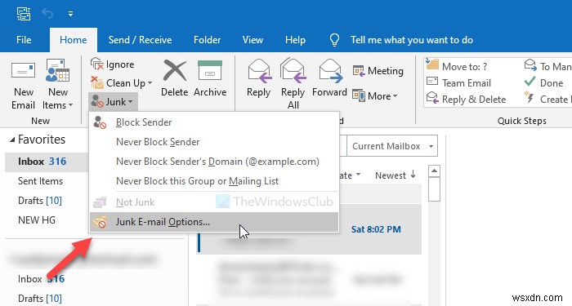Run the To Manager quick step
The image size is (572, 306).
coord(547,66)
